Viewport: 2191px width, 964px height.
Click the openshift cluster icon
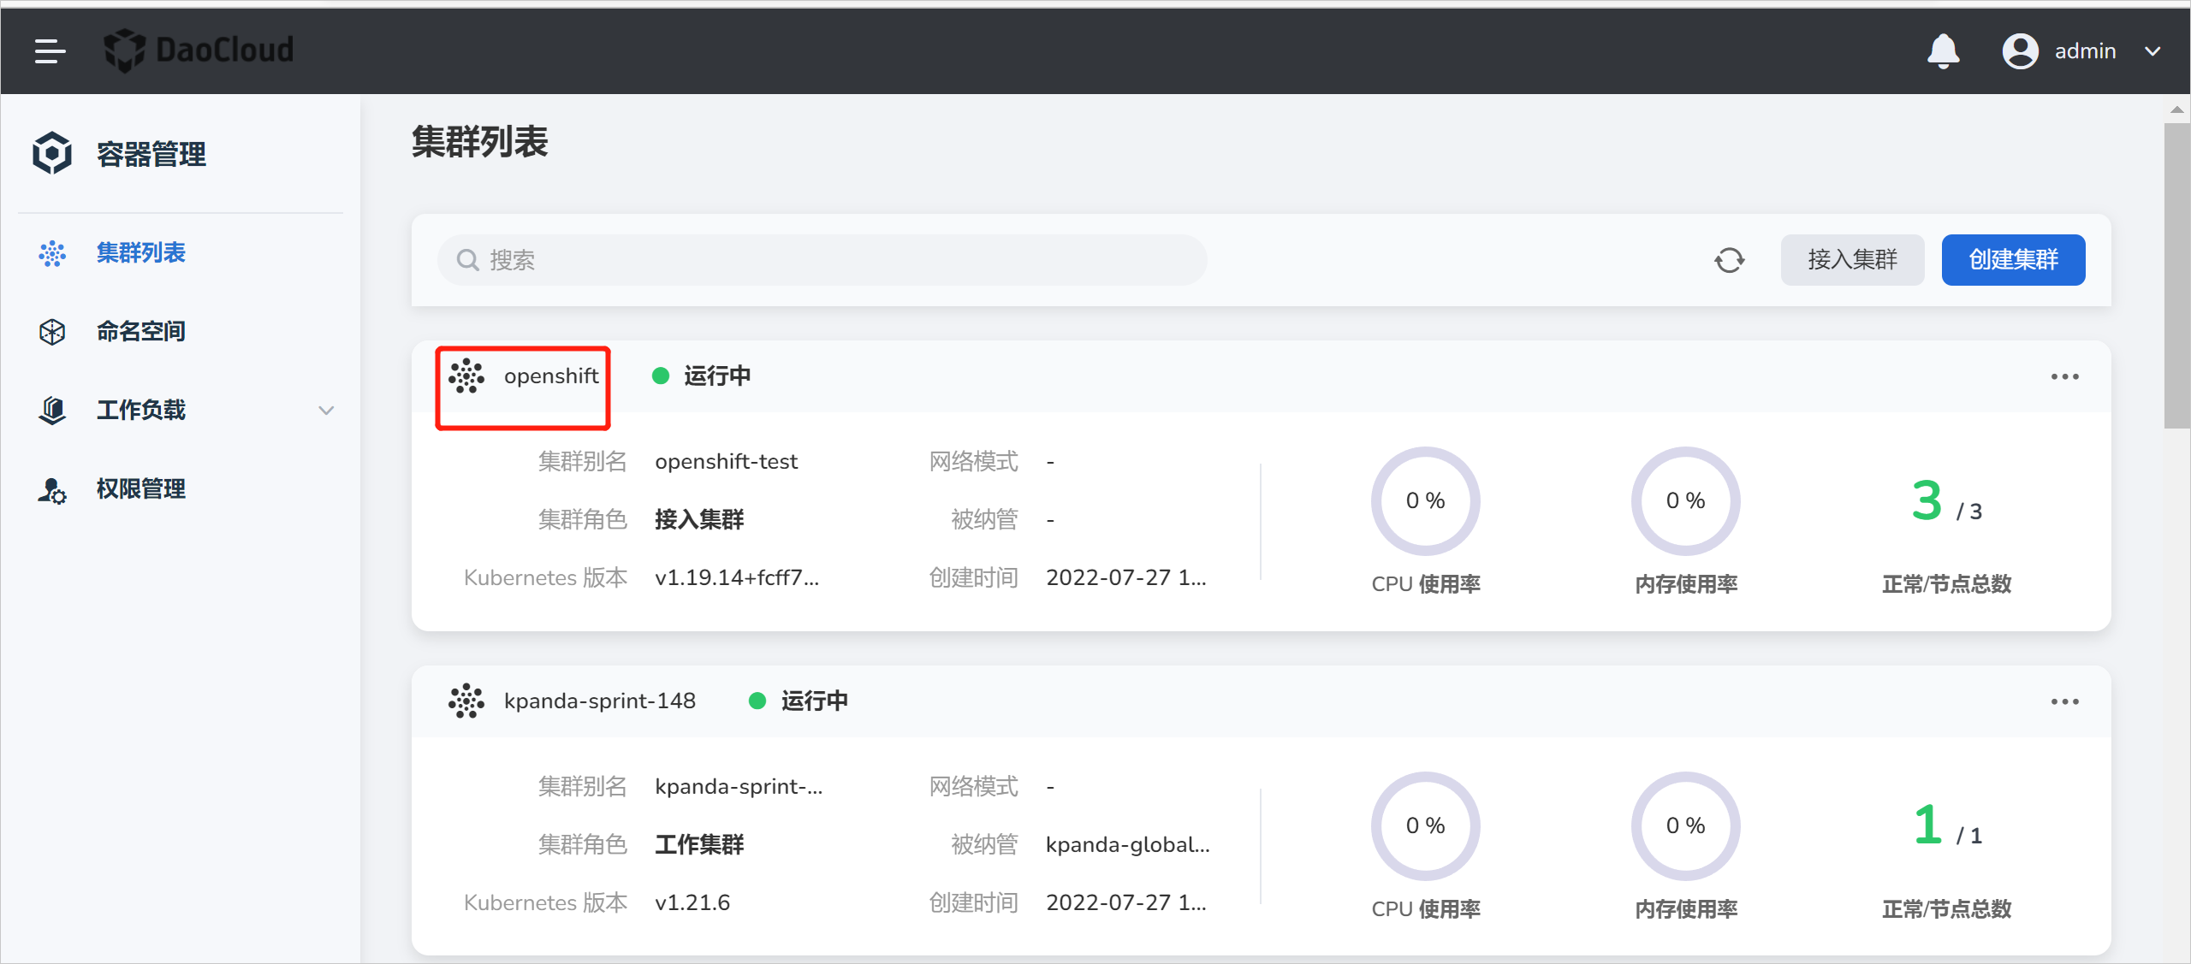[x=466, y=376]
